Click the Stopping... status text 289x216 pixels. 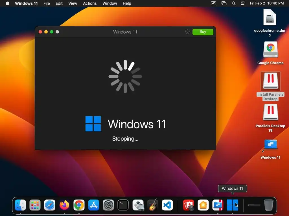[125, 139]
